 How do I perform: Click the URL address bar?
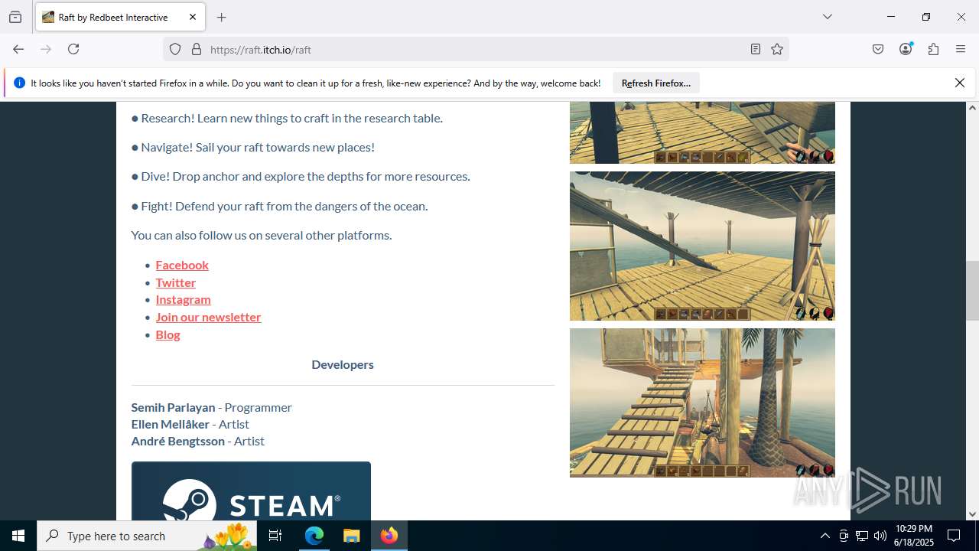(474, 49)
